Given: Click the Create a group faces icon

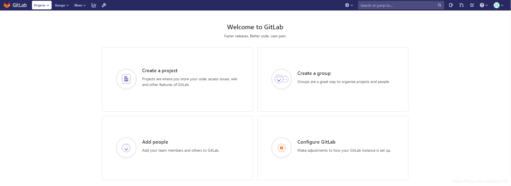Looking at the screenshot, I should coord(282,79).
